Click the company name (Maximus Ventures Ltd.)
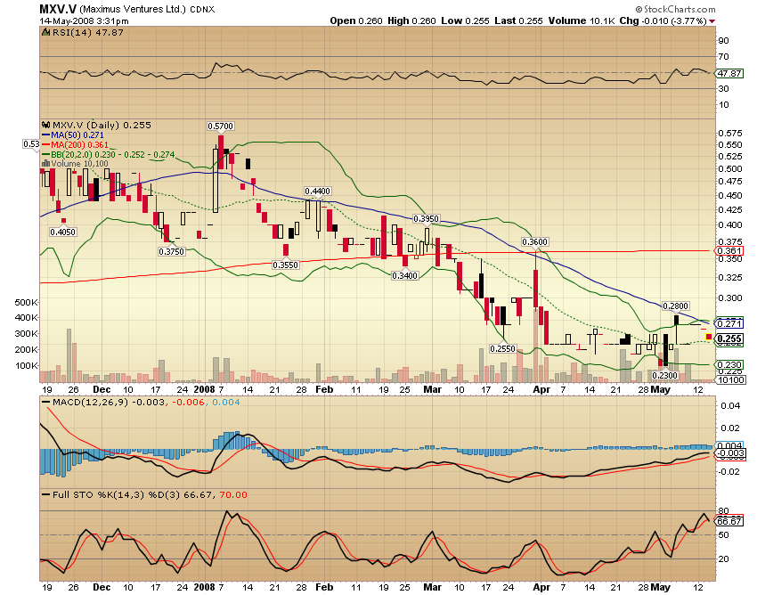The image size is (757, 595). pos(133,9)
